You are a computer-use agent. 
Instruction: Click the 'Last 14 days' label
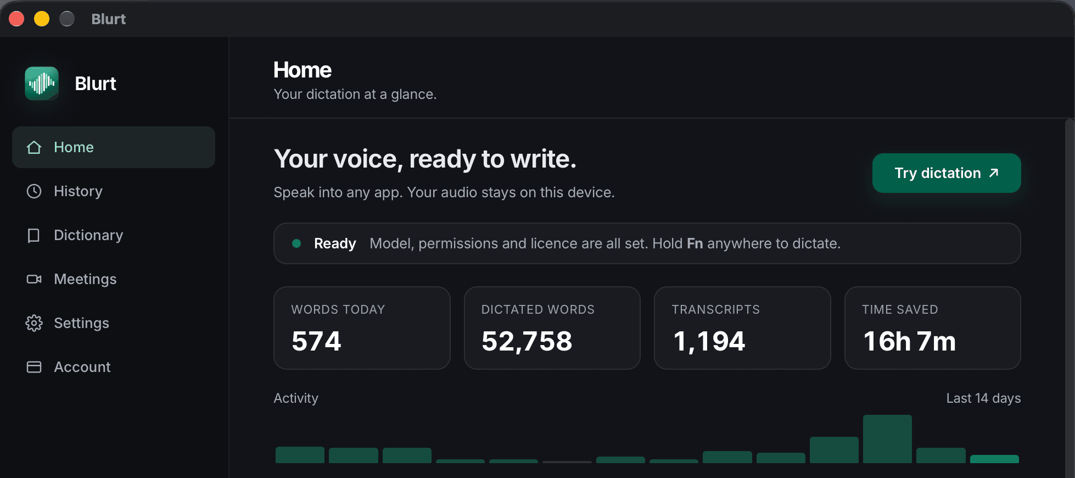coord(983,398)
